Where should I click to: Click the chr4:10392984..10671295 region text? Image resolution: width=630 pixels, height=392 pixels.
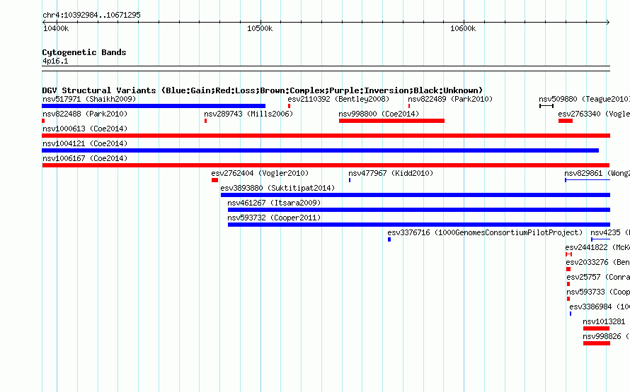point(91,15)
